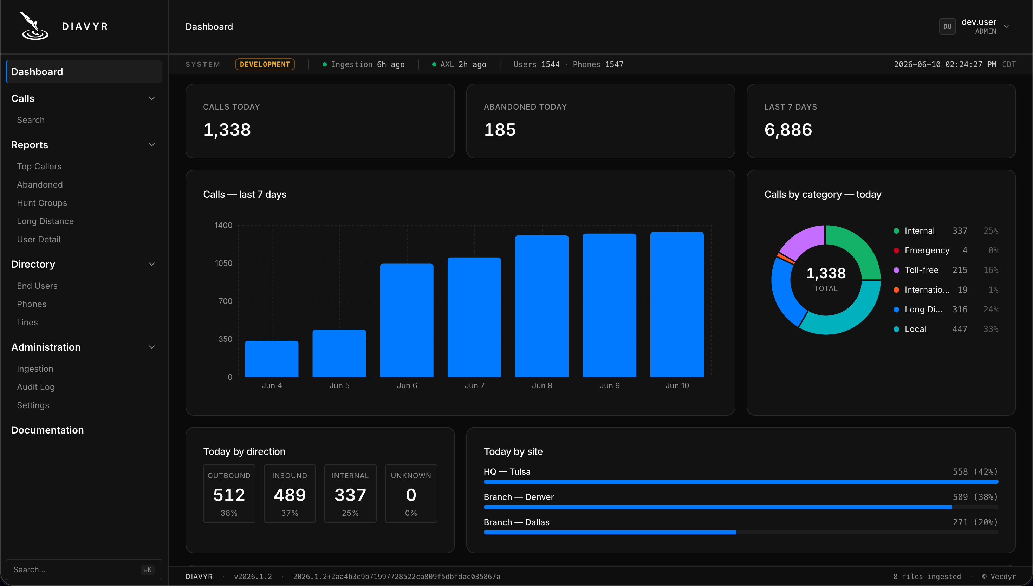The image size is (1033, 586).
Task: Click the green Ingestion status dot
Action: click(324, 64)
